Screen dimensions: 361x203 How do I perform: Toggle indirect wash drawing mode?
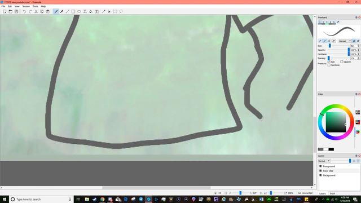358,41
